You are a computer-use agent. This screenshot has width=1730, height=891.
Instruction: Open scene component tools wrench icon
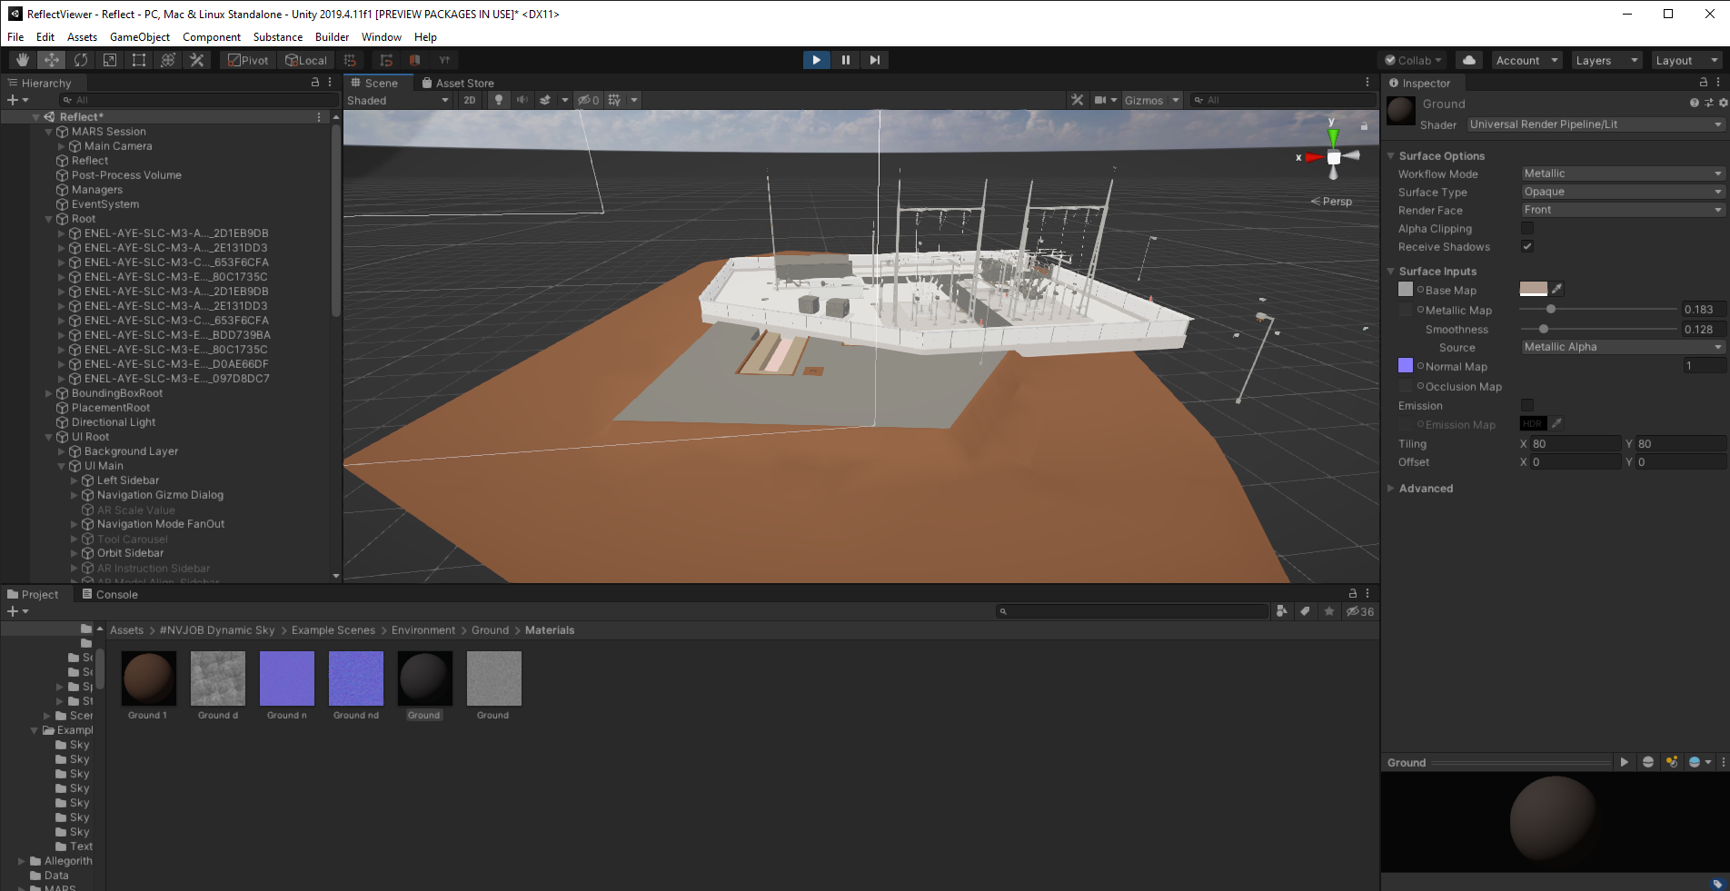[1078, 100]
